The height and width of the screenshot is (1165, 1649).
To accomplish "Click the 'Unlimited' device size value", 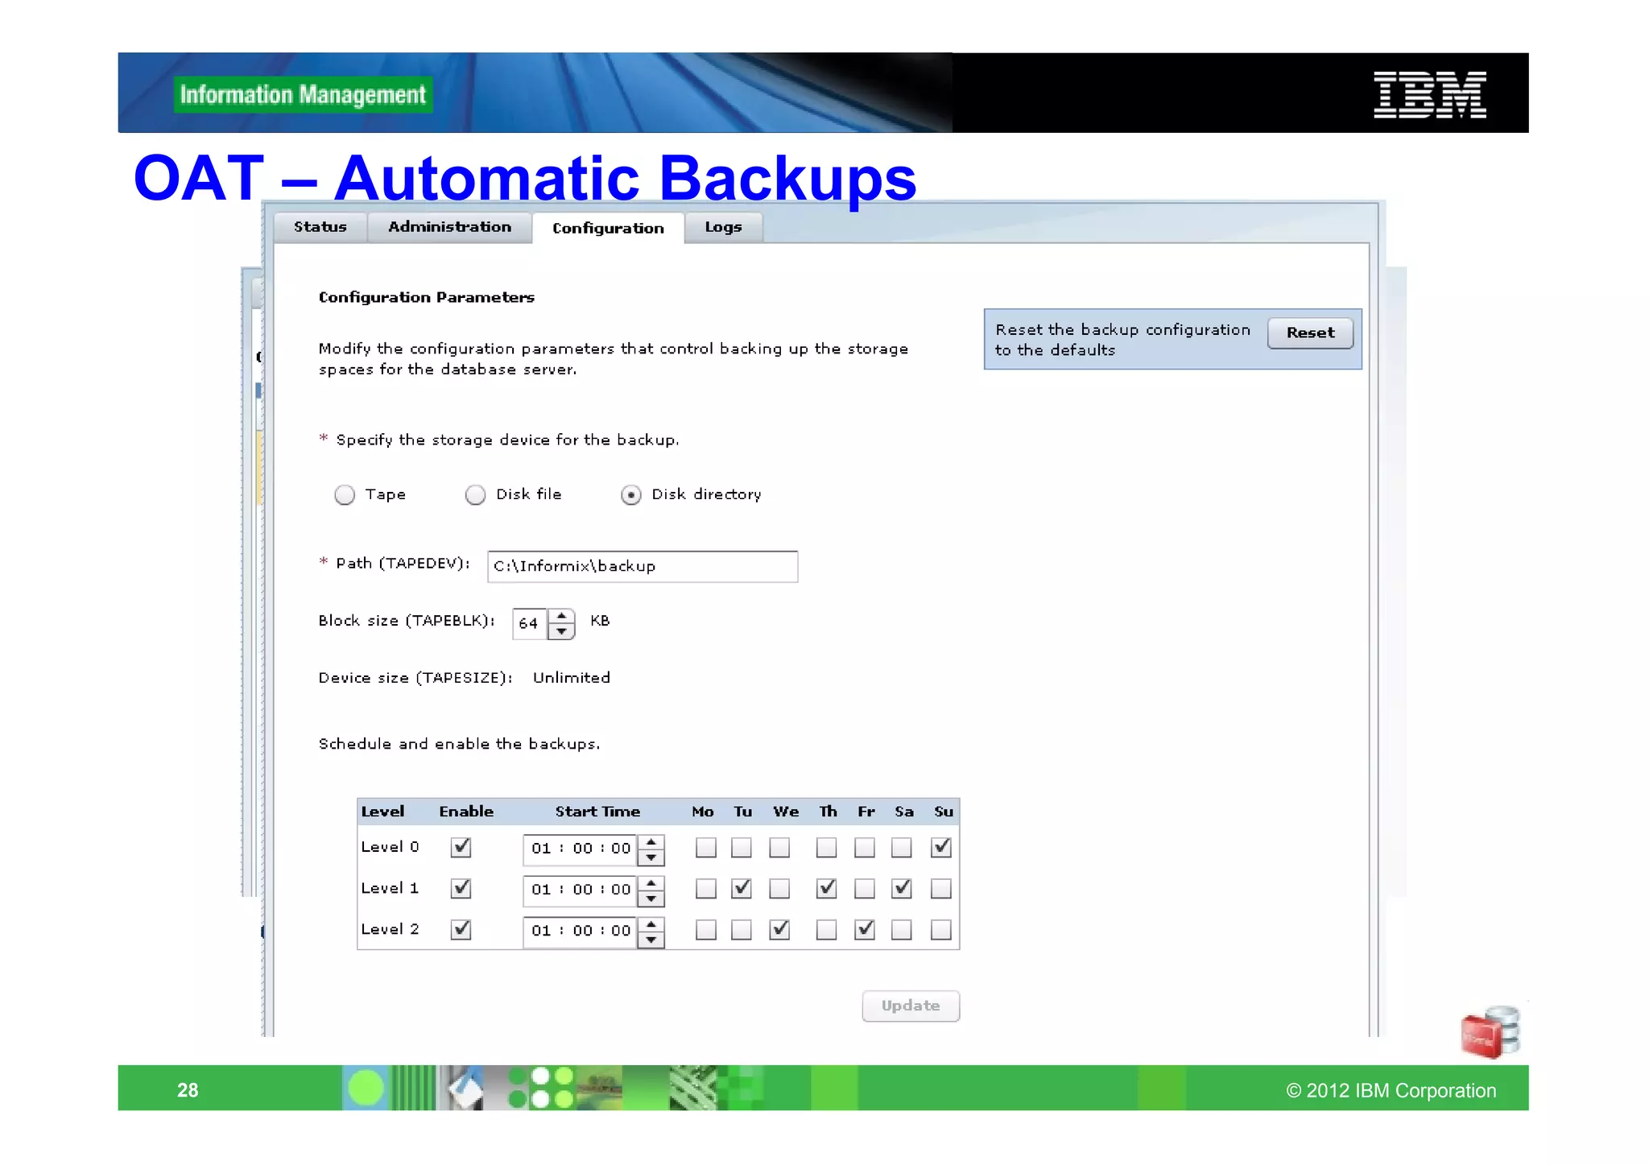I will (572, 678).
